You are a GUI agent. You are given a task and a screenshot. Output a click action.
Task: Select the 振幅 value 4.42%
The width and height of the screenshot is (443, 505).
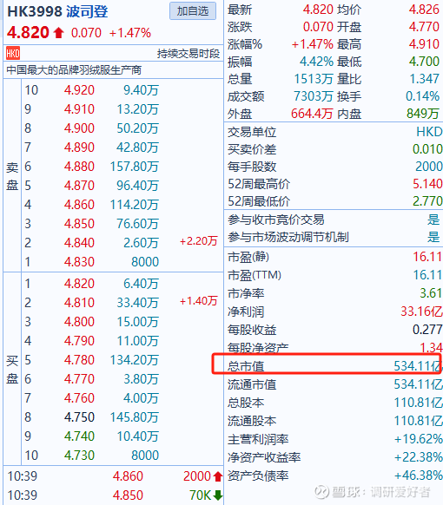coord(316,62)
